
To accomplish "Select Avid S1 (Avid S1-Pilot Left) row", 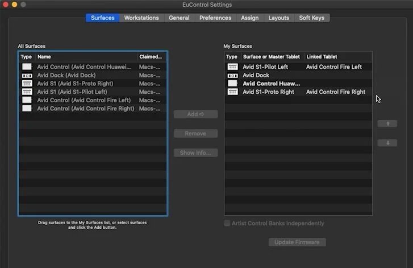I will [x=93, y=92].
